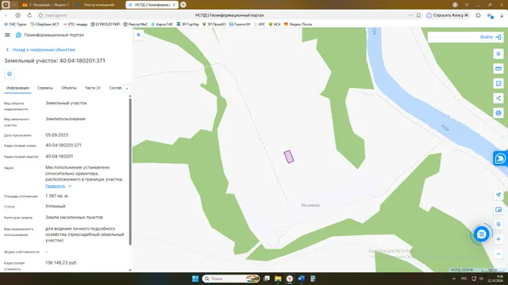Show hidden system tray icons chevron

[454, 279]
